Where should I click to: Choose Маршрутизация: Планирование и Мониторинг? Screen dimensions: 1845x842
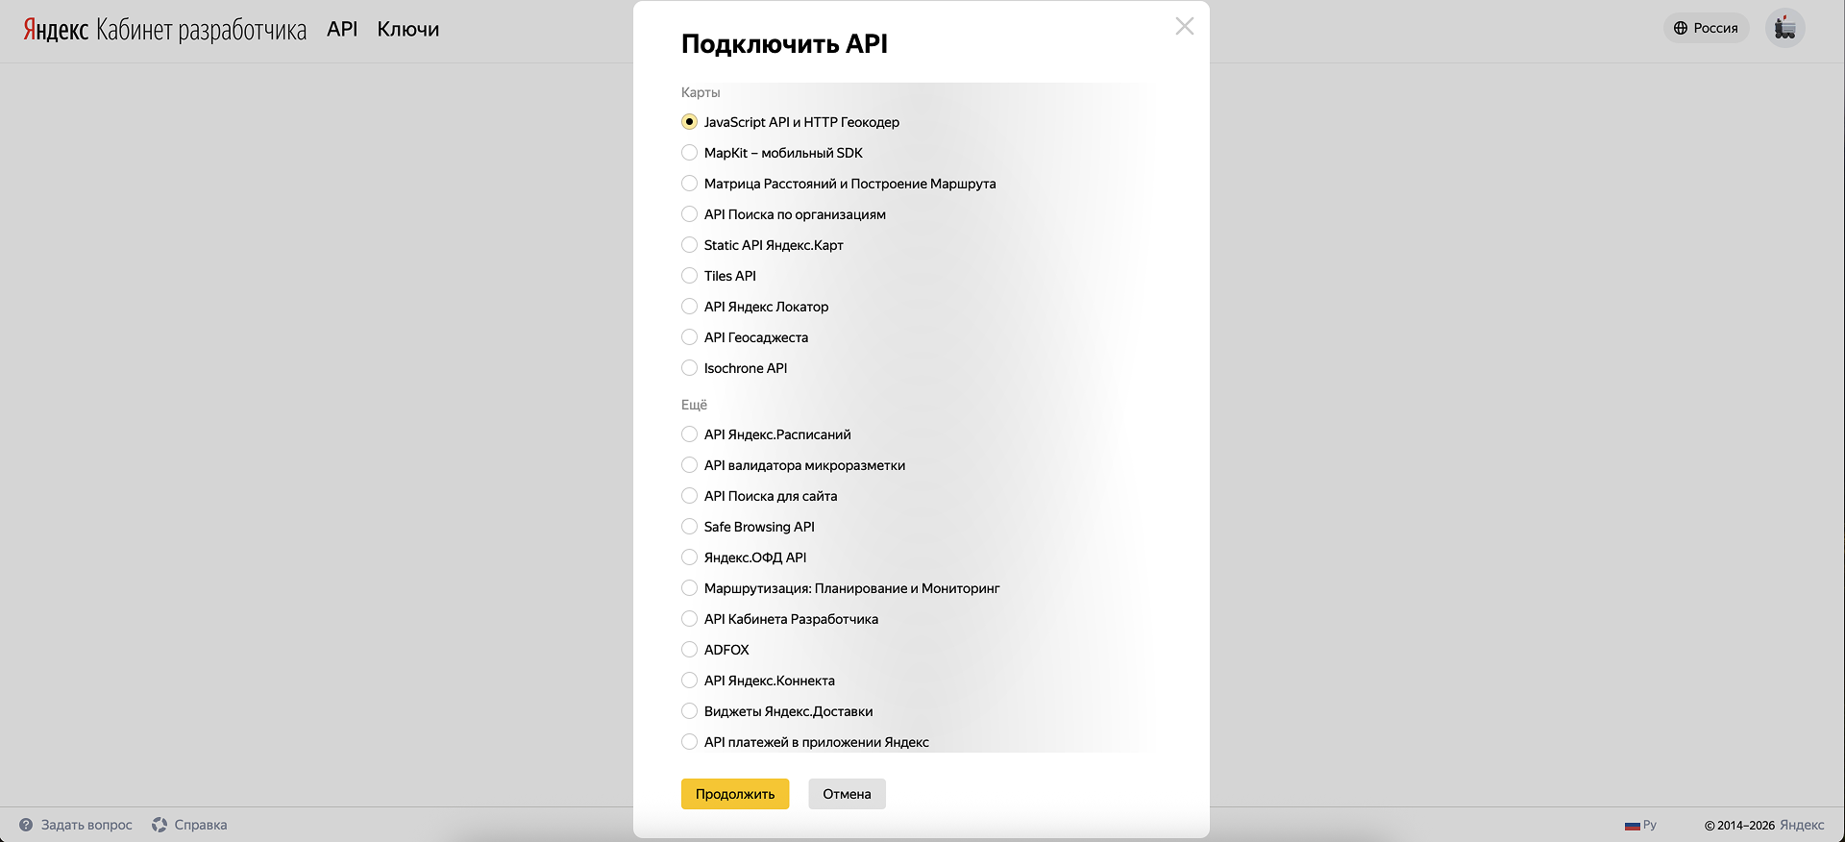pyautogui.click(x=689, y=588)
